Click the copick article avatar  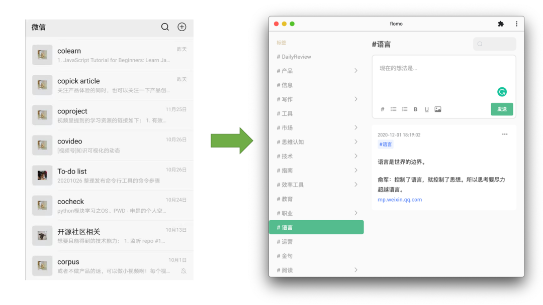pos(42,85)
